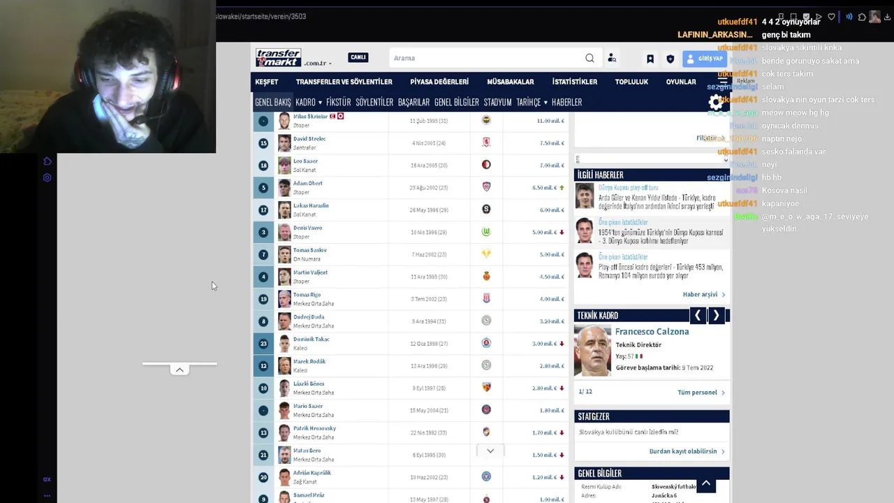Open the hamburger menu icon

[723, 82]
